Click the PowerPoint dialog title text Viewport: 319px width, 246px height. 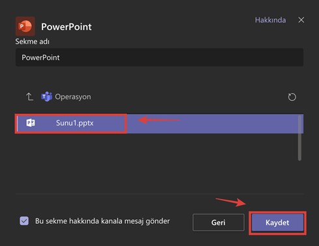pos(67,27)
